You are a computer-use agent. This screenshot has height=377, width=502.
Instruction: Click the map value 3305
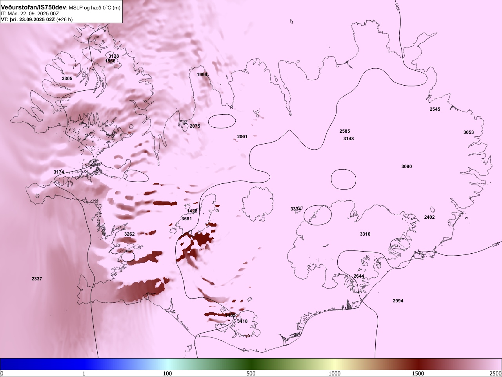(x=67, y=79)
